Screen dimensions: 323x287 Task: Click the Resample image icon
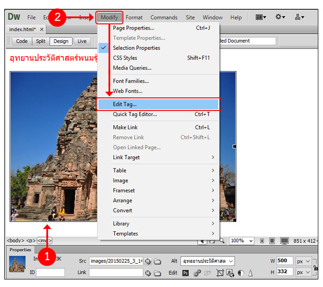click(x=230, y=272)
